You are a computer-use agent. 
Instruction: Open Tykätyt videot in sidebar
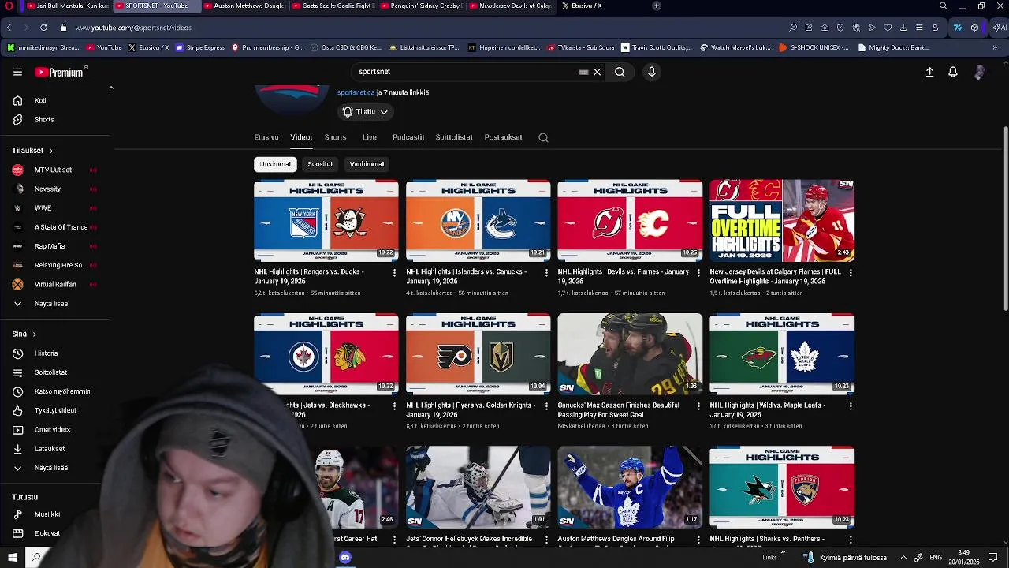pyautogui.click(x=55, y=410)
